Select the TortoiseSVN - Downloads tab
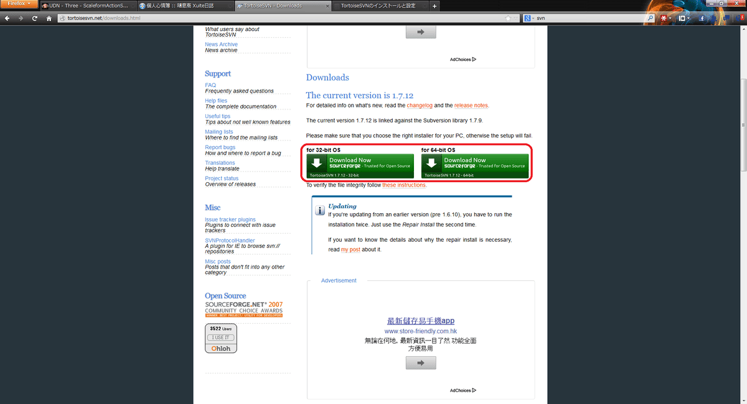 pyautogui.click(x=284, y=6)
